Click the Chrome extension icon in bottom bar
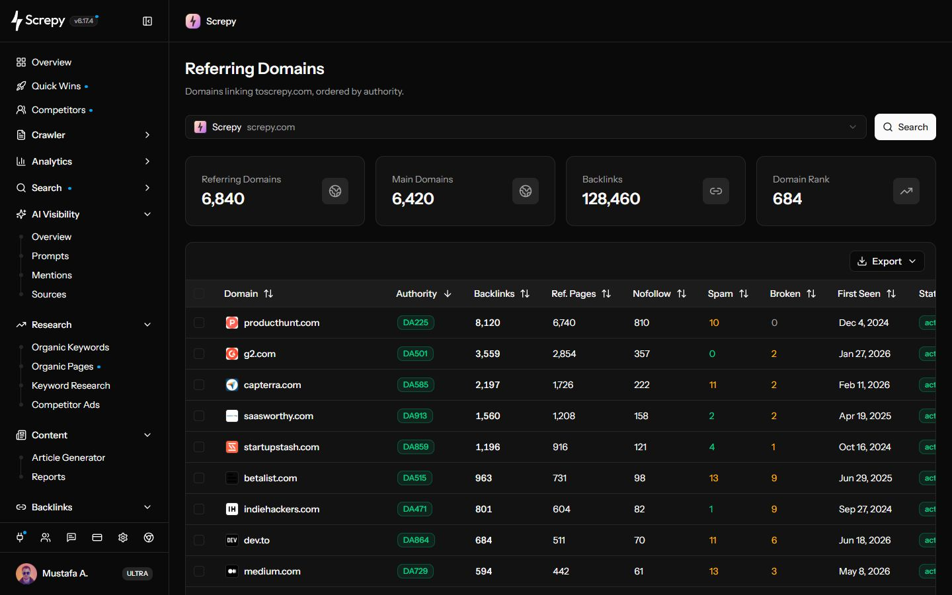 point(149,537)
